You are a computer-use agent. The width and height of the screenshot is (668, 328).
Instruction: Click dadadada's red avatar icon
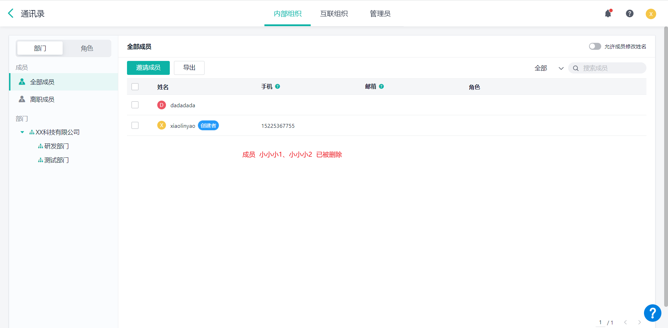[161, 105]
